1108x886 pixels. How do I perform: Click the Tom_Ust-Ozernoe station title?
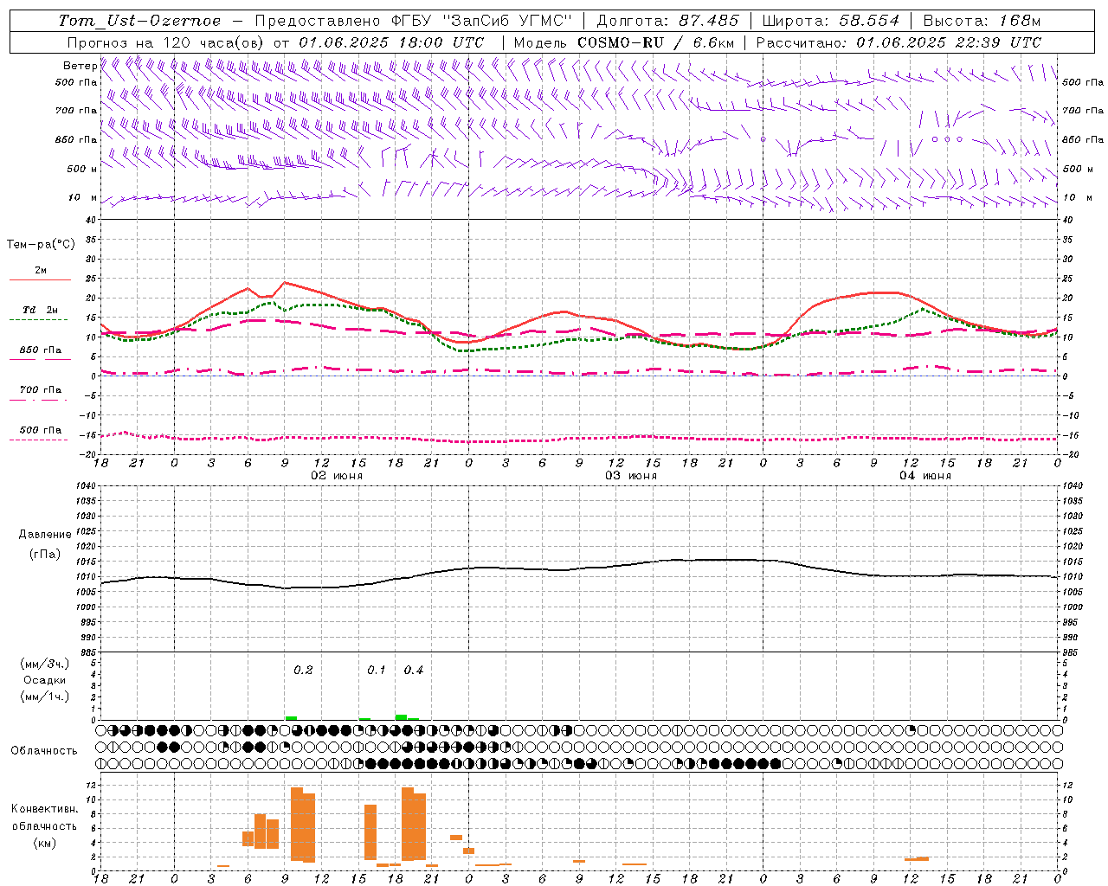pyautogui.click(x=139, y=21)
